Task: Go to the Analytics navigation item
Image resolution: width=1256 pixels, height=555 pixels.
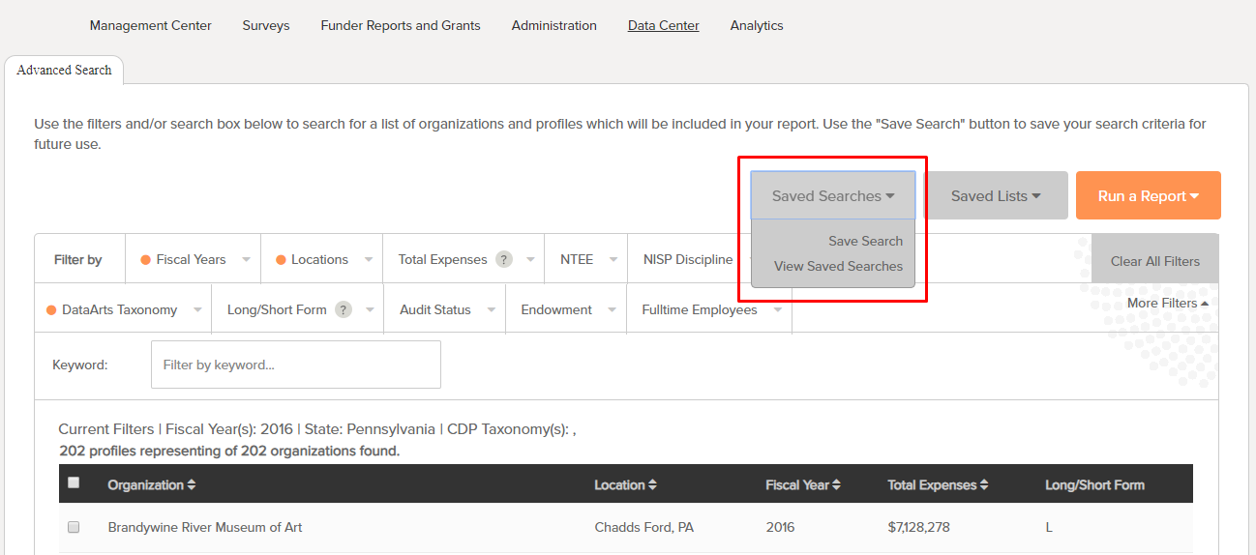Action: (756, 25)
